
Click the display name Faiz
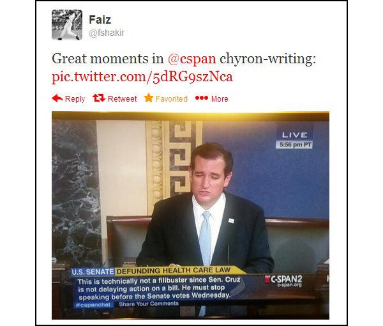tap(100, 20)
